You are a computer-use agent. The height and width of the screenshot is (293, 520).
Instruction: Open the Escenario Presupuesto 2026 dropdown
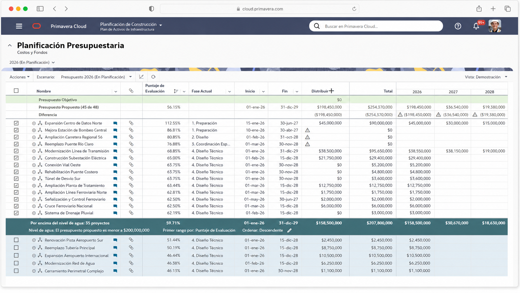pyautogui.click(x=96, y=77)
